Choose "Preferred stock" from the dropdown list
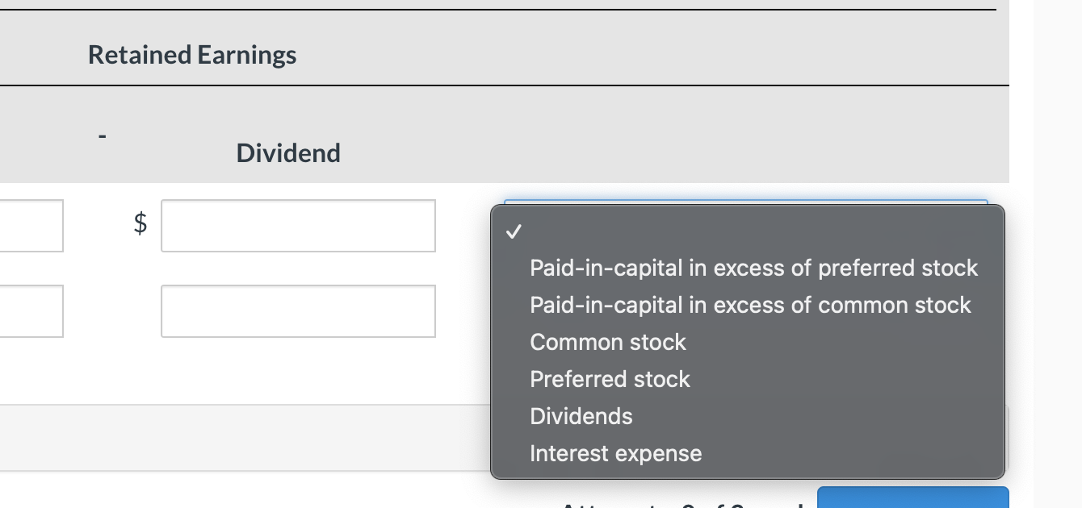Image resolution: width=1082 pixels, height=508 pixels. coord(610,379)
